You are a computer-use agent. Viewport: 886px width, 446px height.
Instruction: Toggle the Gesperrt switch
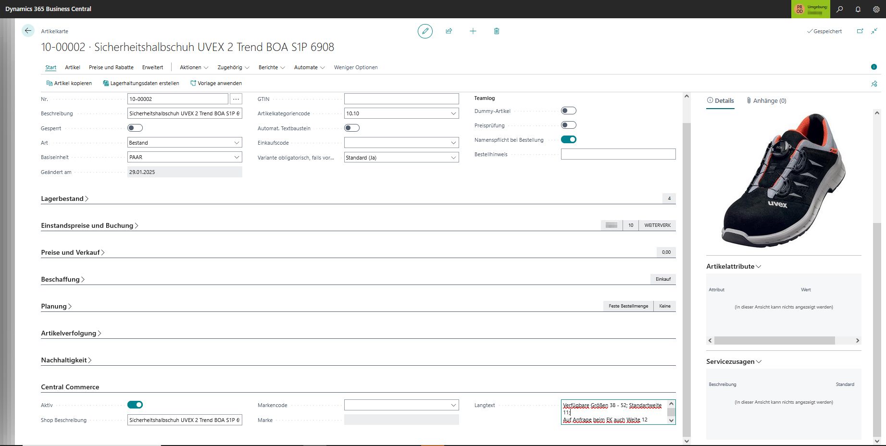(x=135, y=128)
